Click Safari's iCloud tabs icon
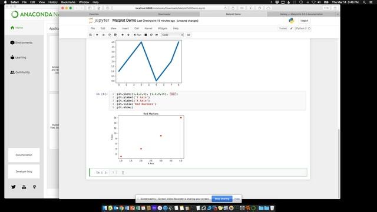This screenshot has width=377, height=212. pos(269,8)
